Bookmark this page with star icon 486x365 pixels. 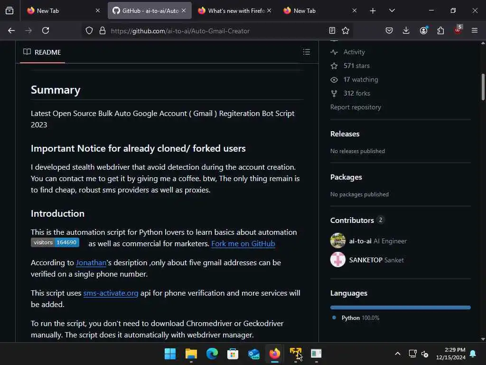point(346,30)
